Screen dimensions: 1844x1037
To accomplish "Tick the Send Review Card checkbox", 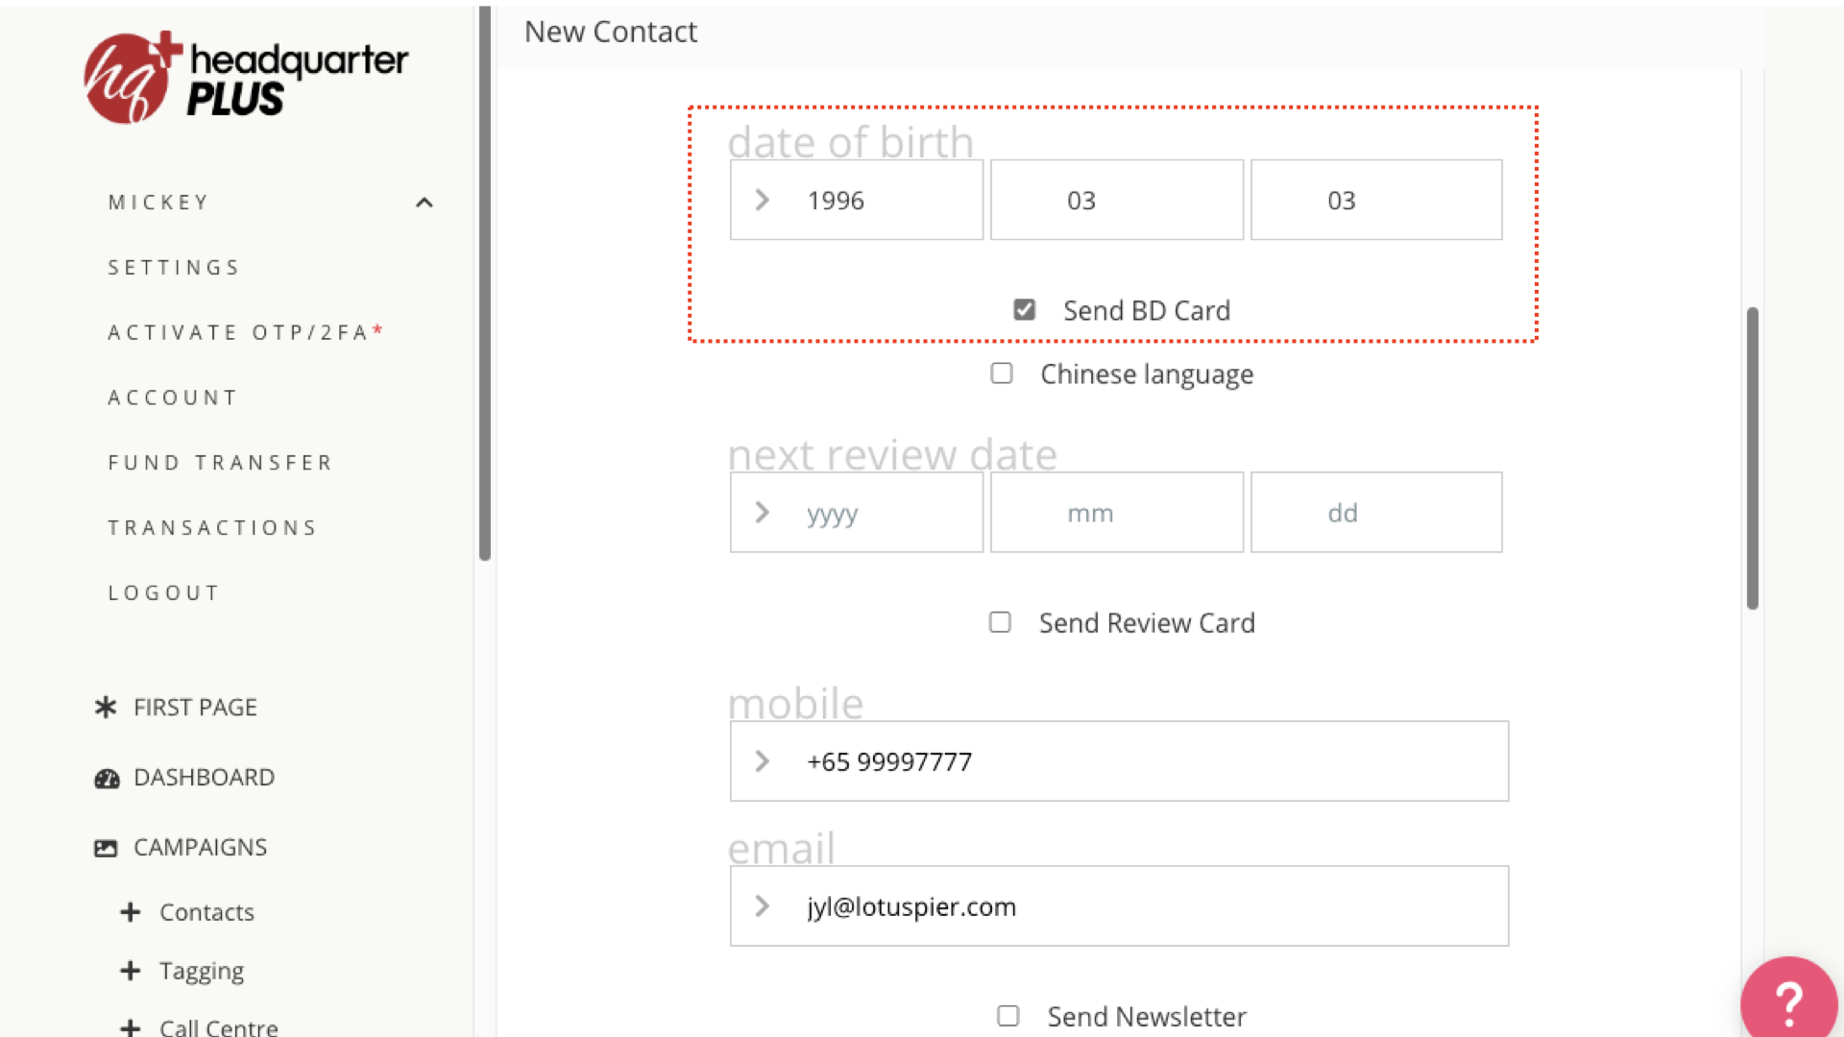I will pos(1000,623).
